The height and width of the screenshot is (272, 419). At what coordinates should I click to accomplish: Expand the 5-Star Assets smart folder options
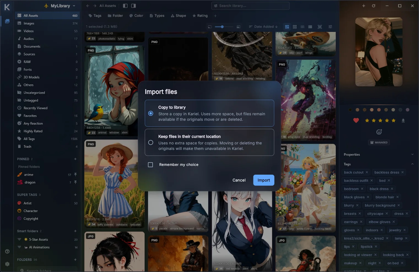19,239
